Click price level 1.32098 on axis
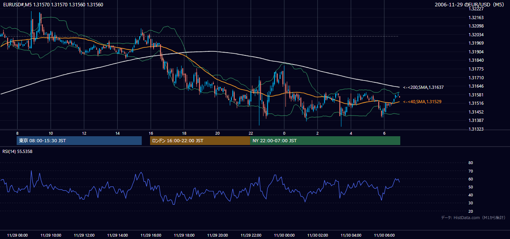The height and width of the screenshot is (239, 510). [476, 26]
